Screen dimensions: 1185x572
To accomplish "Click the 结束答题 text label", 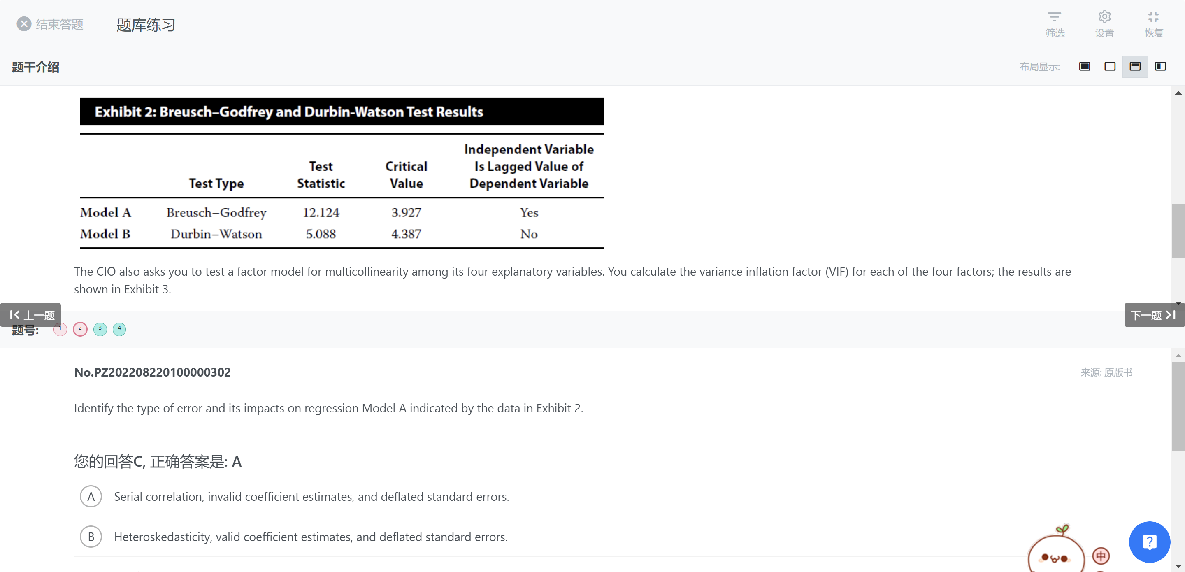I will tap(59, 24).
